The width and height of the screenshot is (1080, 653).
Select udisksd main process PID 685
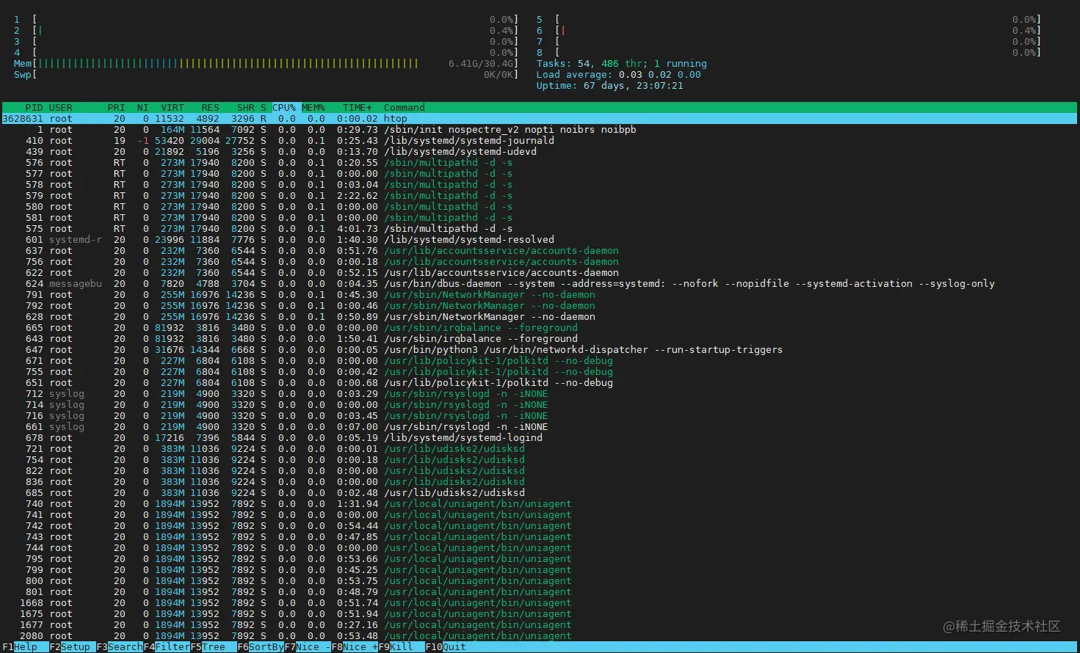[540, 493]
